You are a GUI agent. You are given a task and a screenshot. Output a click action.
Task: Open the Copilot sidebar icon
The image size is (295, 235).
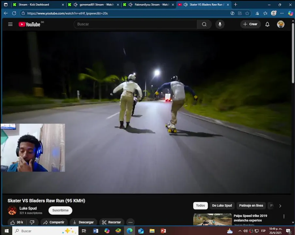click(x=290, y=13)
